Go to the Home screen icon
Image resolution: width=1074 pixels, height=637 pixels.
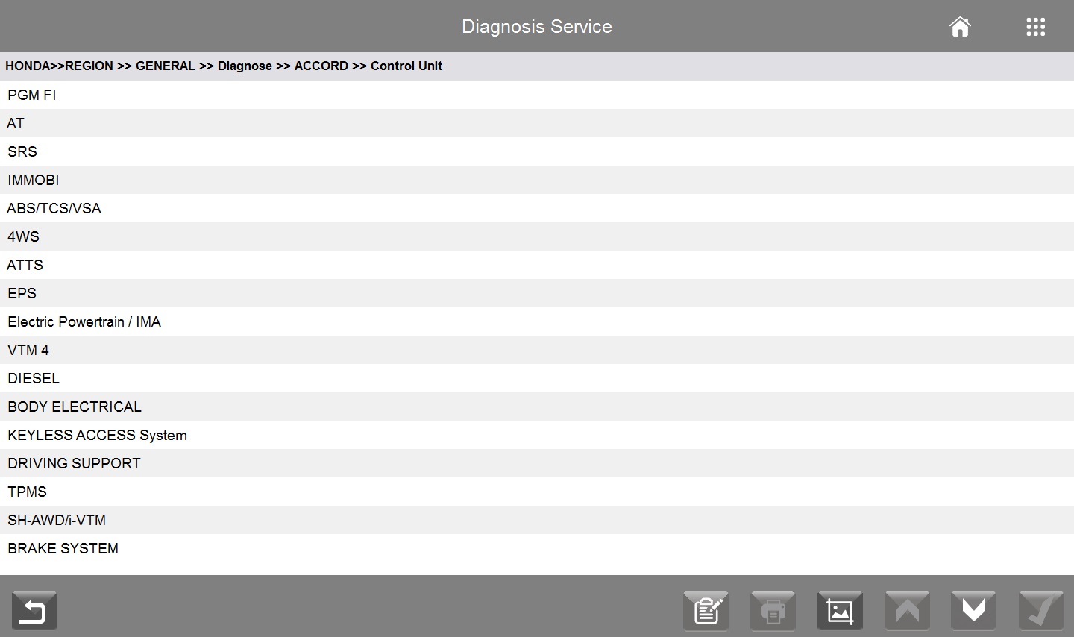[960, 27]
